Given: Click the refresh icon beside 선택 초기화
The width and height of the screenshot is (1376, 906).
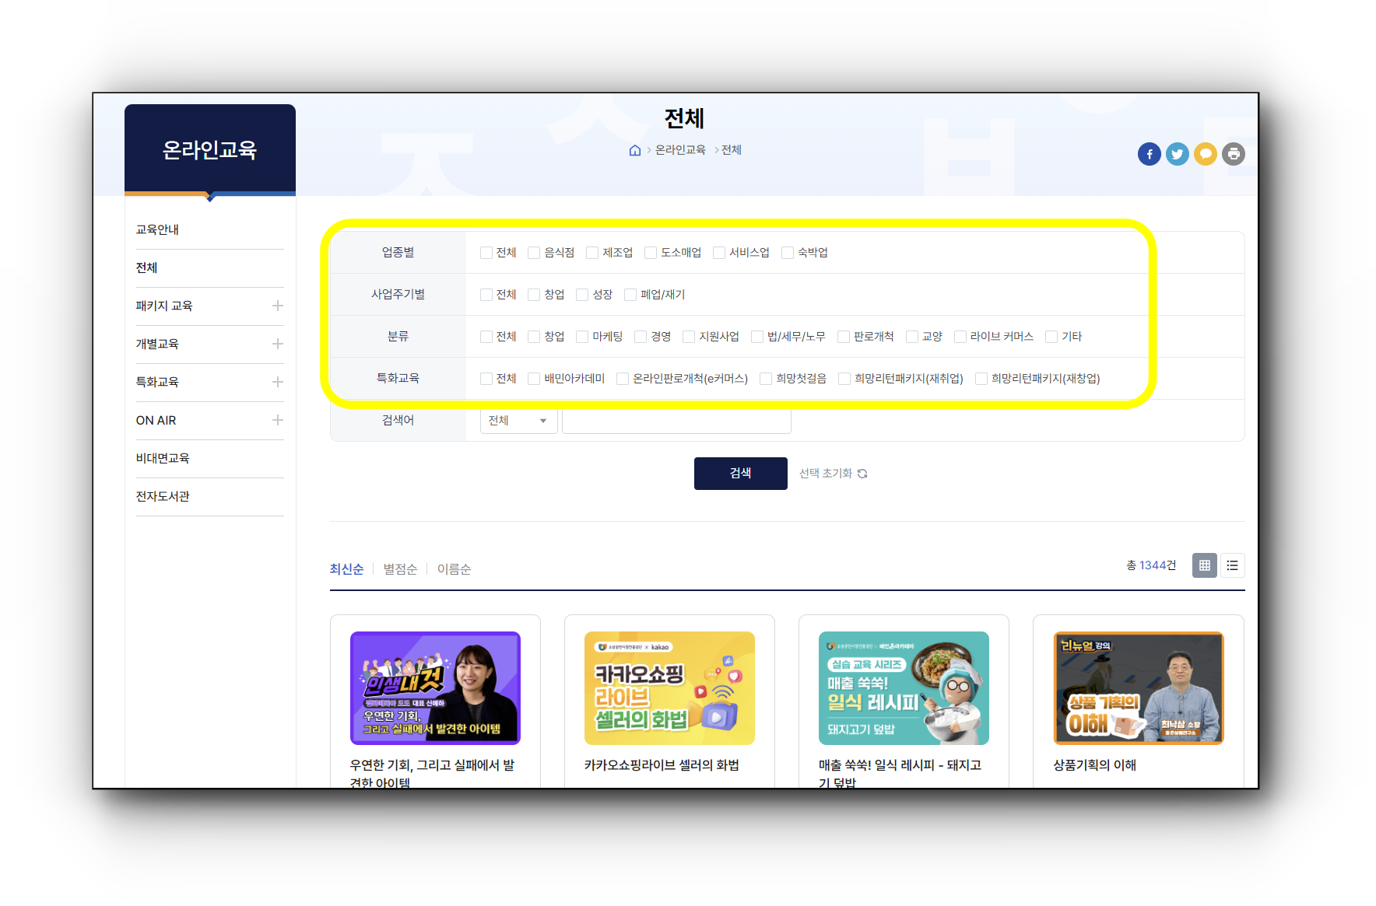Looking at the screenshot, I should pos(862,474).
